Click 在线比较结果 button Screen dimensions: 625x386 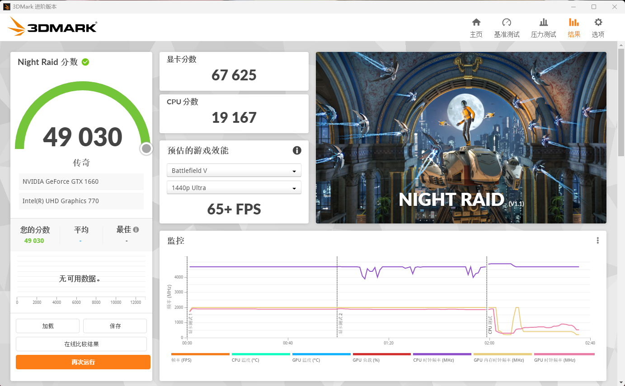[x=81, y=344]
